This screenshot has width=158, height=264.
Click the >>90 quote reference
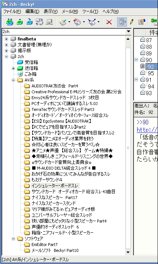(143, 122)
